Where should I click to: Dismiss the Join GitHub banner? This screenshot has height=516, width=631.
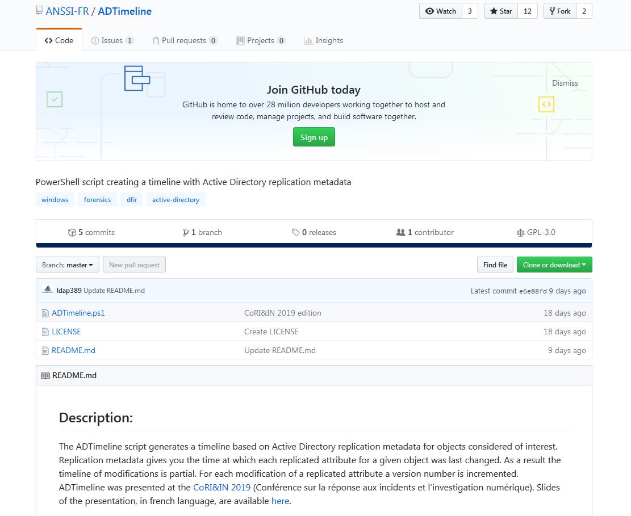pyautogui.click(x=565, y=83)
